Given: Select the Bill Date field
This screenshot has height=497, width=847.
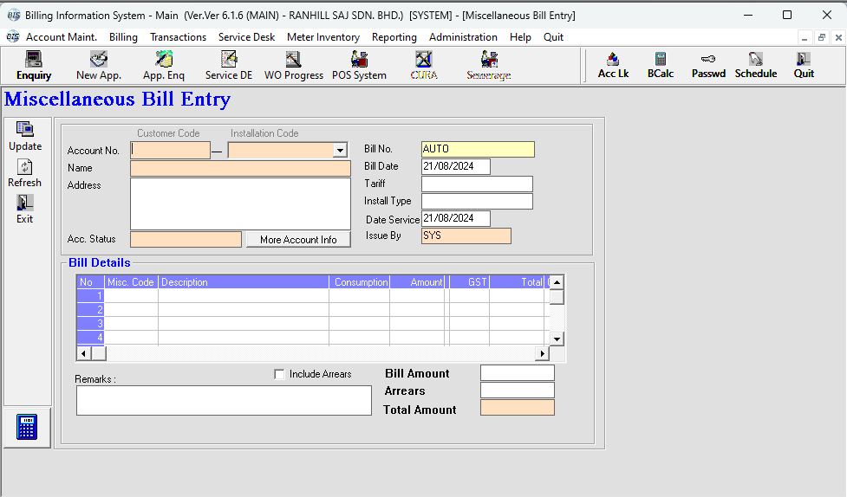Looking at the screenshot, I should (455, 166).
